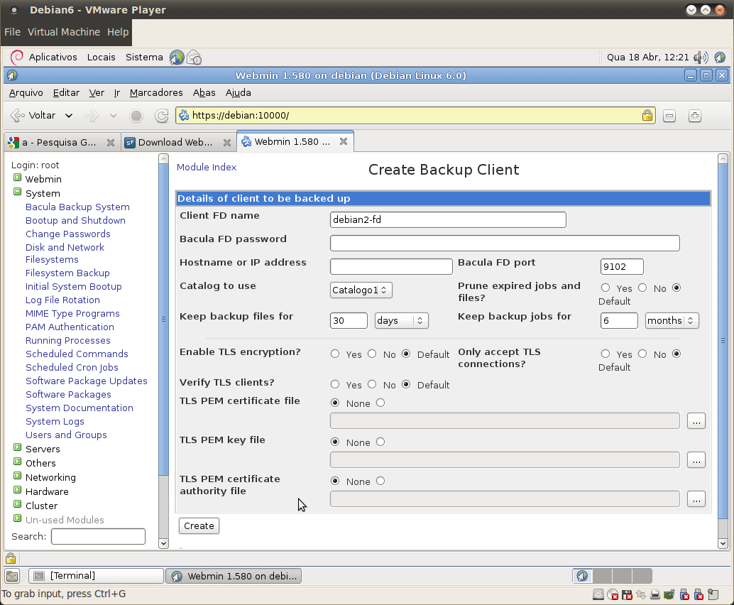
Task: Open Bacula Backup System link
Action: [77, 207]
